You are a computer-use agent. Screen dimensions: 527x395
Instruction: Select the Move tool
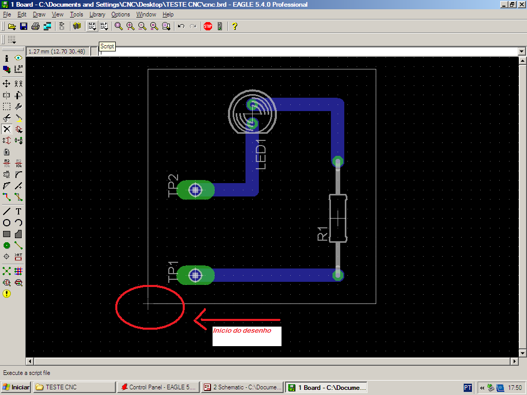point(6,84)
